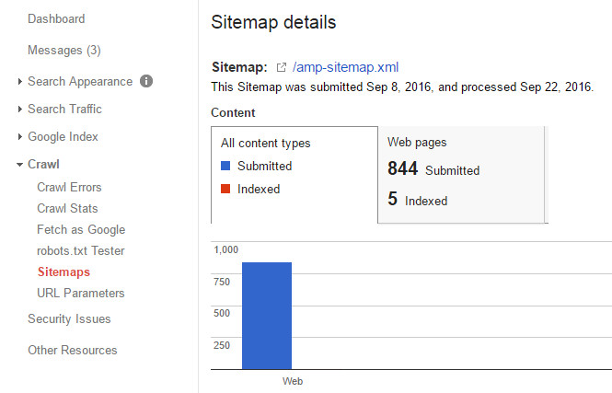Image resolution: width=612 pixels, height=393 pixels.
Task: Open Messages (3) in sidebar
Action: pos(64,50)
